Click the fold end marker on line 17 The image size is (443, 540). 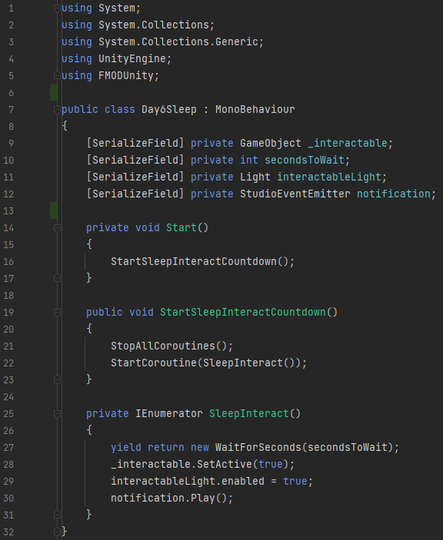tap(57, 278)
